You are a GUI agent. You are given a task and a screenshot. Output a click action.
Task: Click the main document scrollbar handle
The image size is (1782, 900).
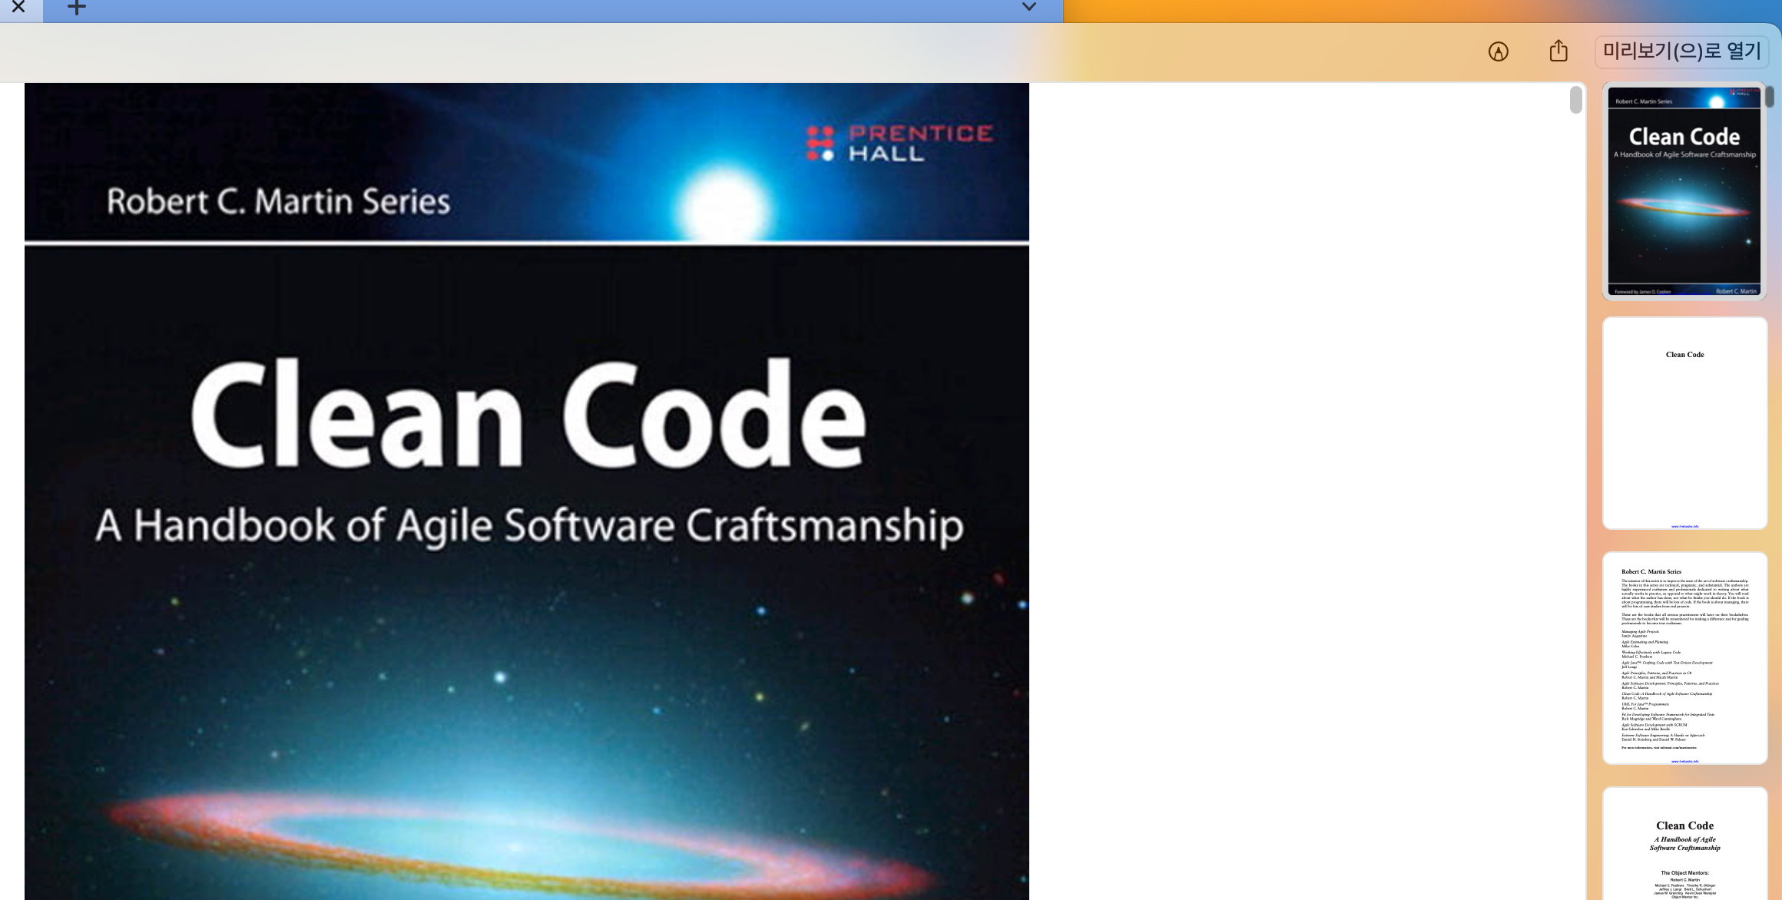1576,100
